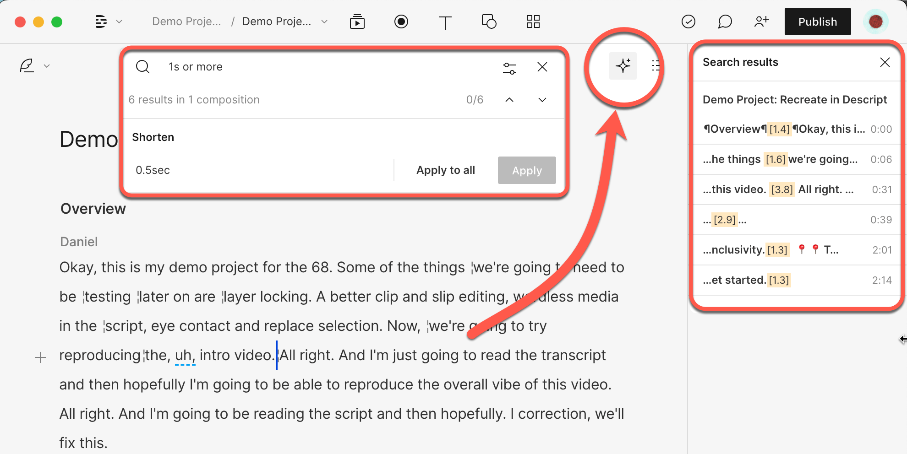Viewport: 907px width, 454px height.
Task: Start a recording with the record icon
Action: coord(401,22)
